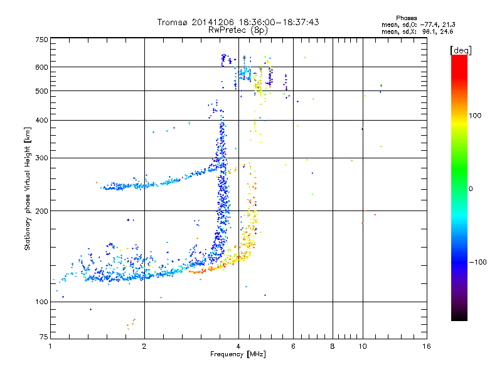Click the colorbar tick label "100"
Screen dimensions: 502x377
pos(475,116)
